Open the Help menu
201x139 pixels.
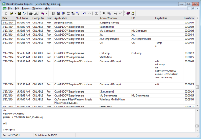(47, 9)
